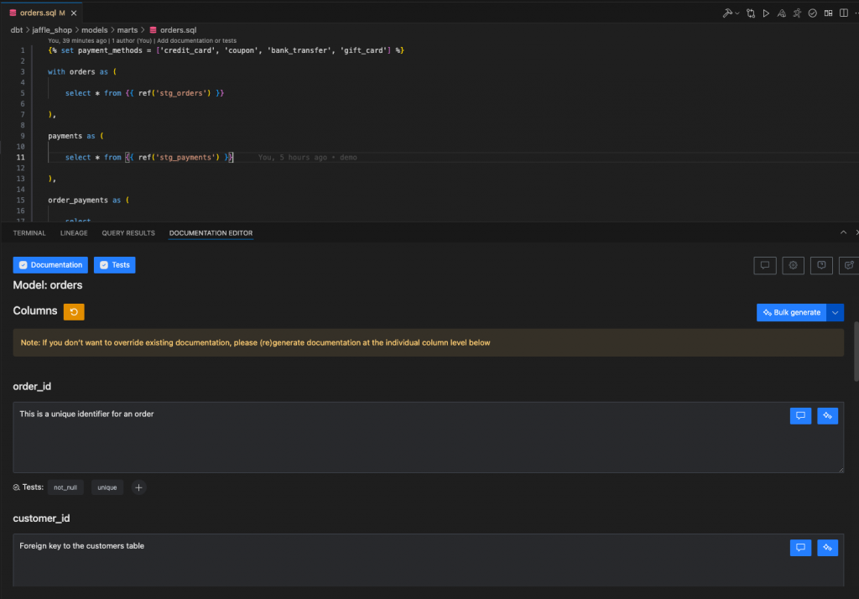The image size is (859, 599).
Task: Toggle the Documentation checkbox
Action: point(23,265)
